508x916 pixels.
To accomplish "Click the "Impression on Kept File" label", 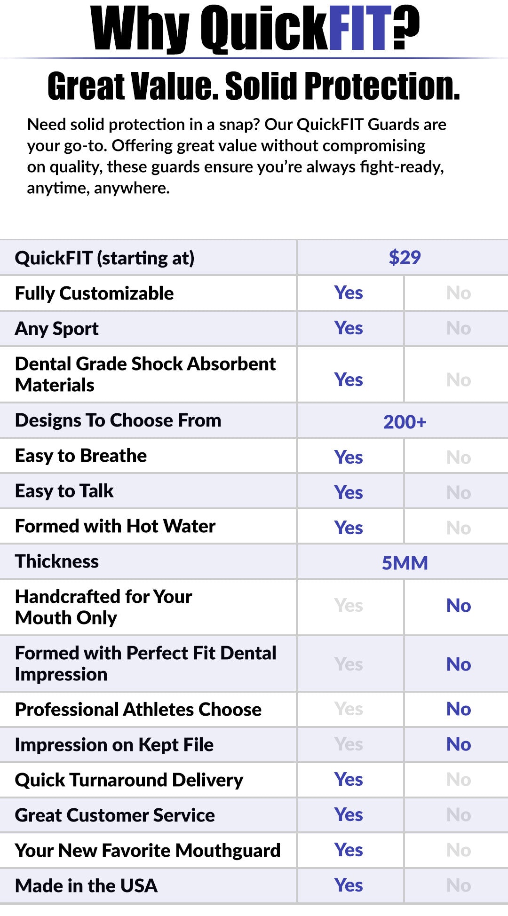I will coord(114,745).
